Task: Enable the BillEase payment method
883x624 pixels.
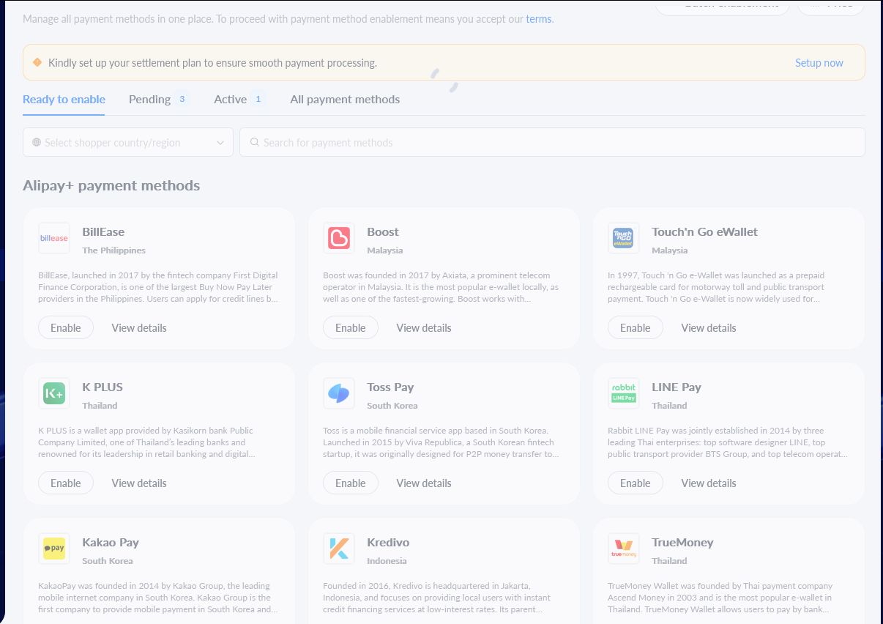Action: point(66,327)
